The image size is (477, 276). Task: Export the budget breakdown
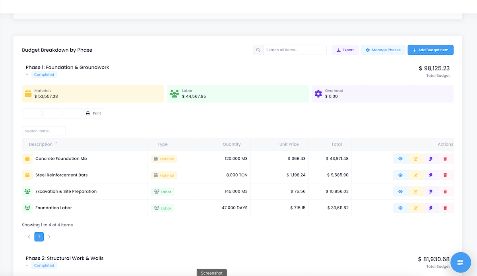345,50
